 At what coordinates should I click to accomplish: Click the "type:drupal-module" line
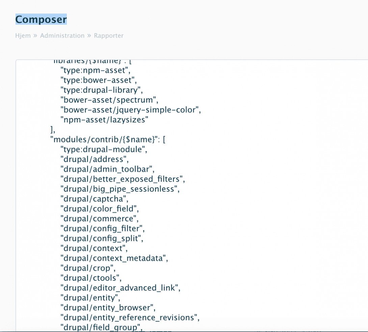[x=104, y=149]
